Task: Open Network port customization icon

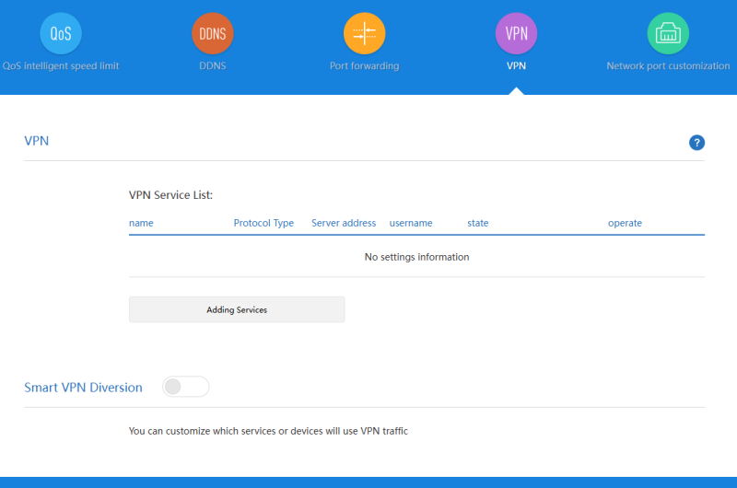Action: 668,33
